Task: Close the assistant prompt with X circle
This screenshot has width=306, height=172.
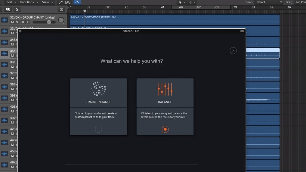Action: click(x=233, y=51)
